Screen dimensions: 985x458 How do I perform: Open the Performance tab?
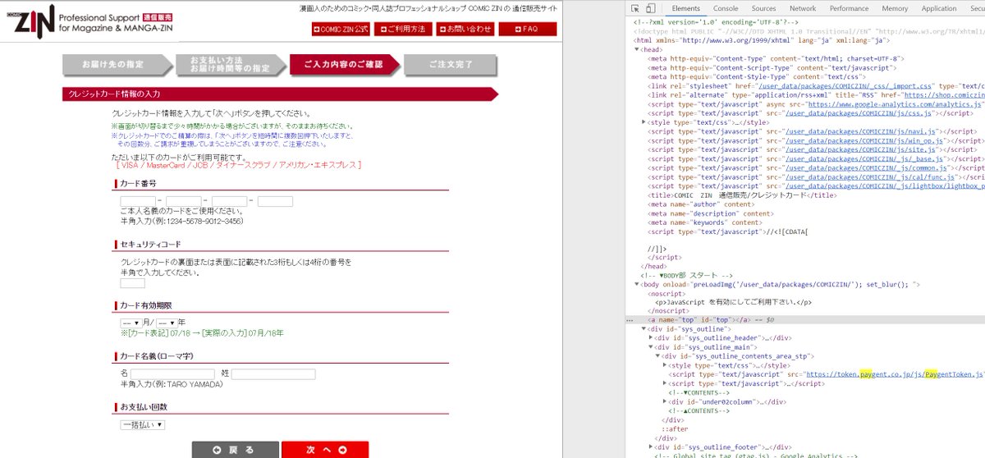tap(849, 8)
